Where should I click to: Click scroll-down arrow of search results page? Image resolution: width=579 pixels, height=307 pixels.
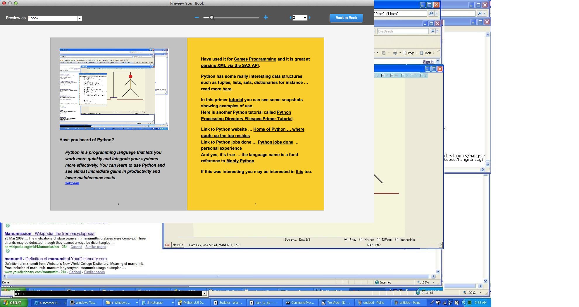[x=438, y=272]
